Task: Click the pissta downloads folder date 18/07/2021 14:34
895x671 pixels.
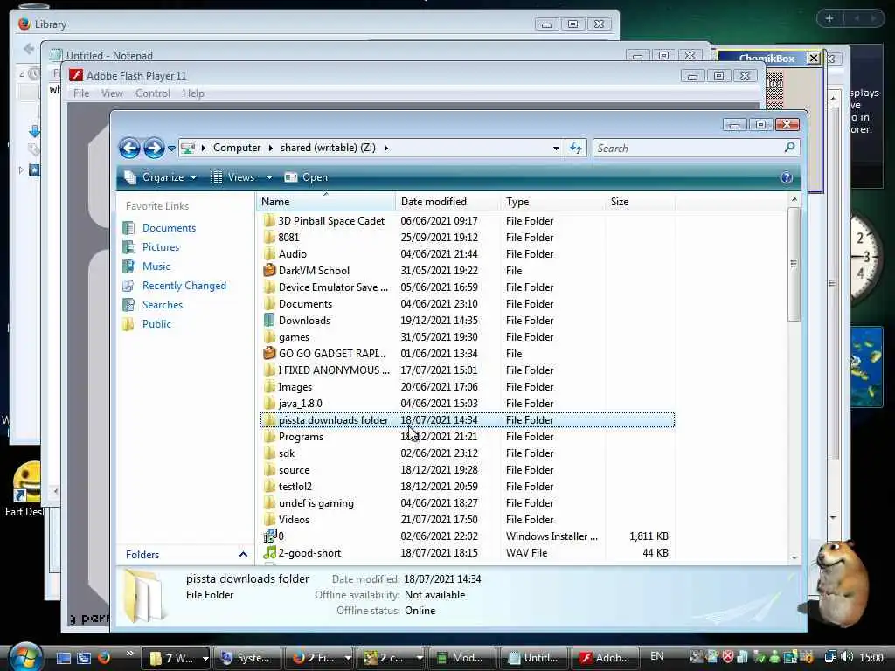Action: click(x=439, y=420)
